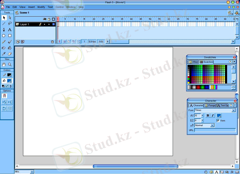
Task: Select the Oval tool
Action: click(x=4, y=36)
